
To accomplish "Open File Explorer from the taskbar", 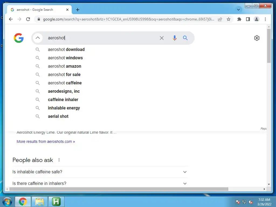I will click(x=40, y=202).
